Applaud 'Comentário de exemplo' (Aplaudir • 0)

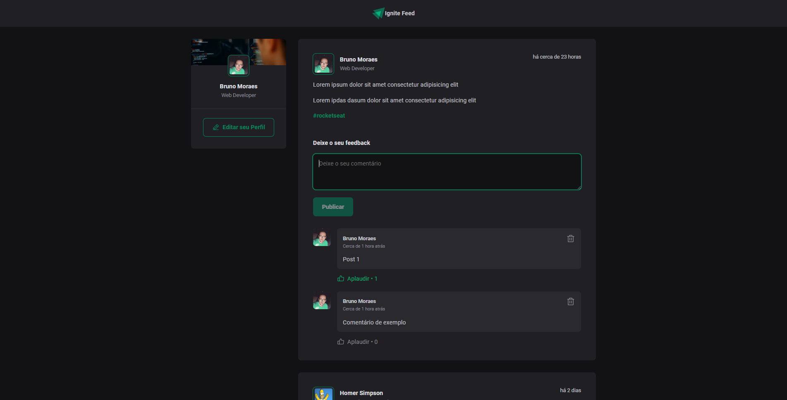point(357,342)
